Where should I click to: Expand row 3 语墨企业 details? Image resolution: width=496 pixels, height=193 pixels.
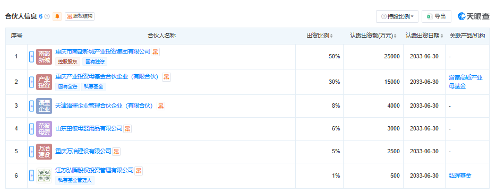(32, 106)
